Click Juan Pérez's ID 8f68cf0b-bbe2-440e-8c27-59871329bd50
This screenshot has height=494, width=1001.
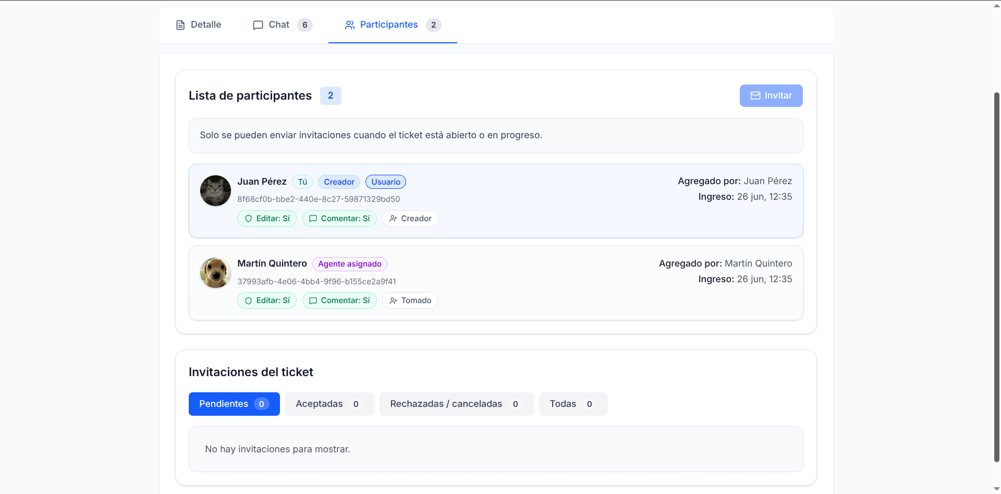[319, 199]
